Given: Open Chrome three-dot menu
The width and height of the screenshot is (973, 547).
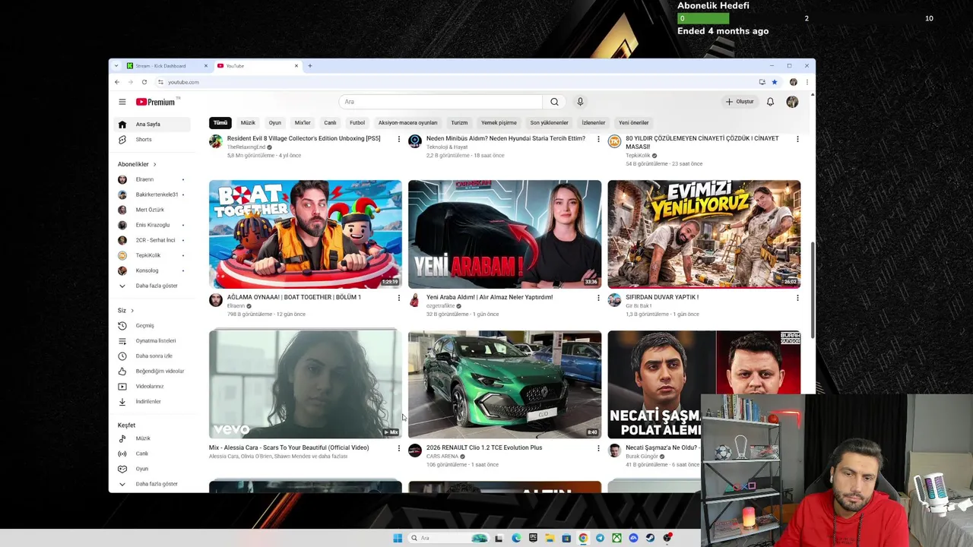Looking at the screenshot, I should tap(807, 82).
